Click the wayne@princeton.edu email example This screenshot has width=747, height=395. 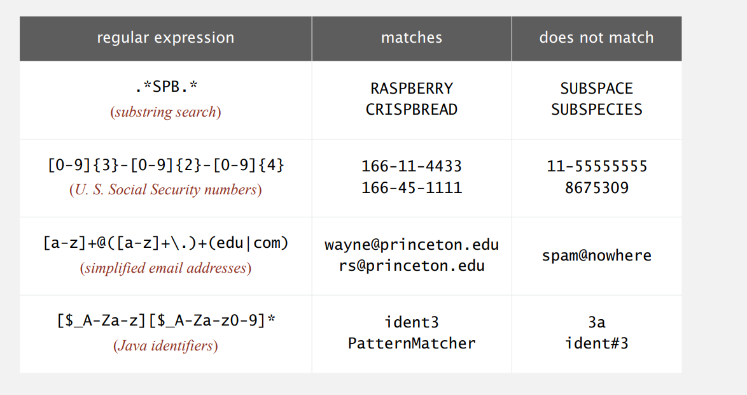pyautogui.click(x=412, y=245)
